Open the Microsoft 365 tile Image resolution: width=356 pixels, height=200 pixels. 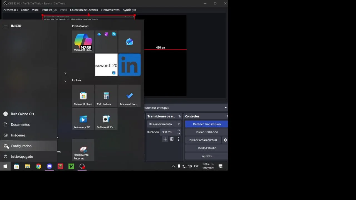point(83,41)
